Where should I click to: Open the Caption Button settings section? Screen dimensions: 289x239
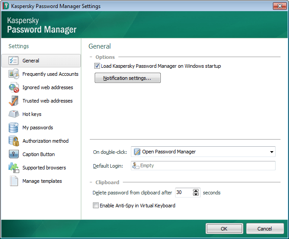tap(38, 154)
